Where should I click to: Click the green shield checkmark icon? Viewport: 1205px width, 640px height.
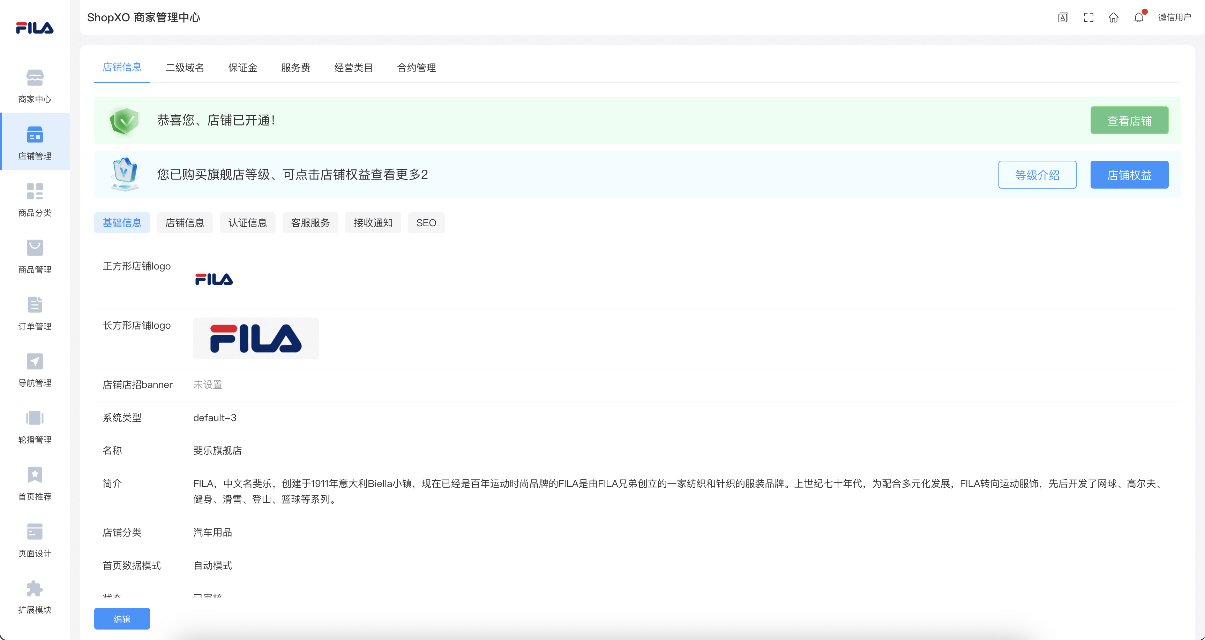(125, 121)
